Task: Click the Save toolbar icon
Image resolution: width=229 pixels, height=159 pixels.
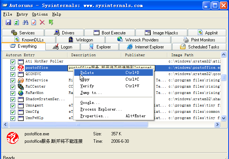Action: coord(8,23)
